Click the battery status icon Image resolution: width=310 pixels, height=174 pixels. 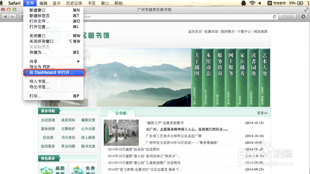(300, 3)
